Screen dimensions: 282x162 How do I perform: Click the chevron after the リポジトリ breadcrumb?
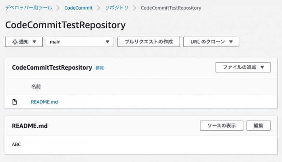click(x=134, y=8)
